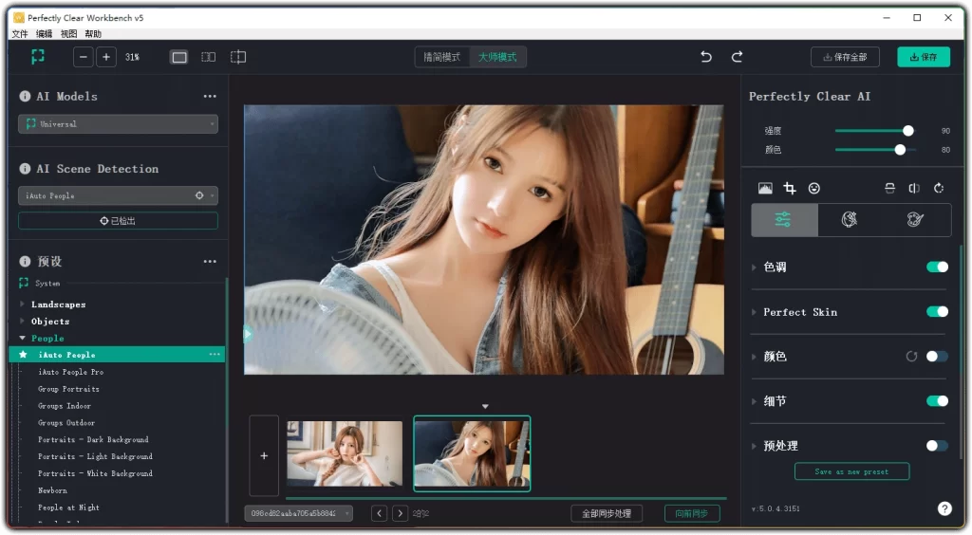Click the 已检出 detection button
The image size is (972, 535).
pyautogui.click(x=118, y=221)
